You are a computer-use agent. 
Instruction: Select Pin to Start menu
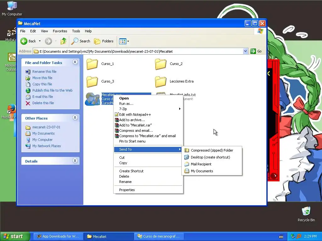click(x=148, y=141)
